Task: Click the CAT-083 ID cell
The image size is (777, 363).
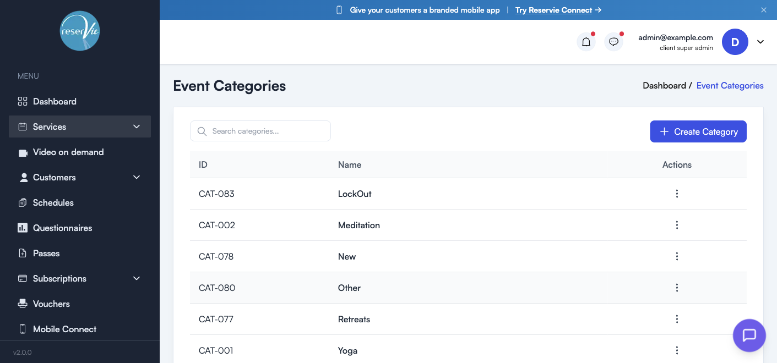Action: 216,194
